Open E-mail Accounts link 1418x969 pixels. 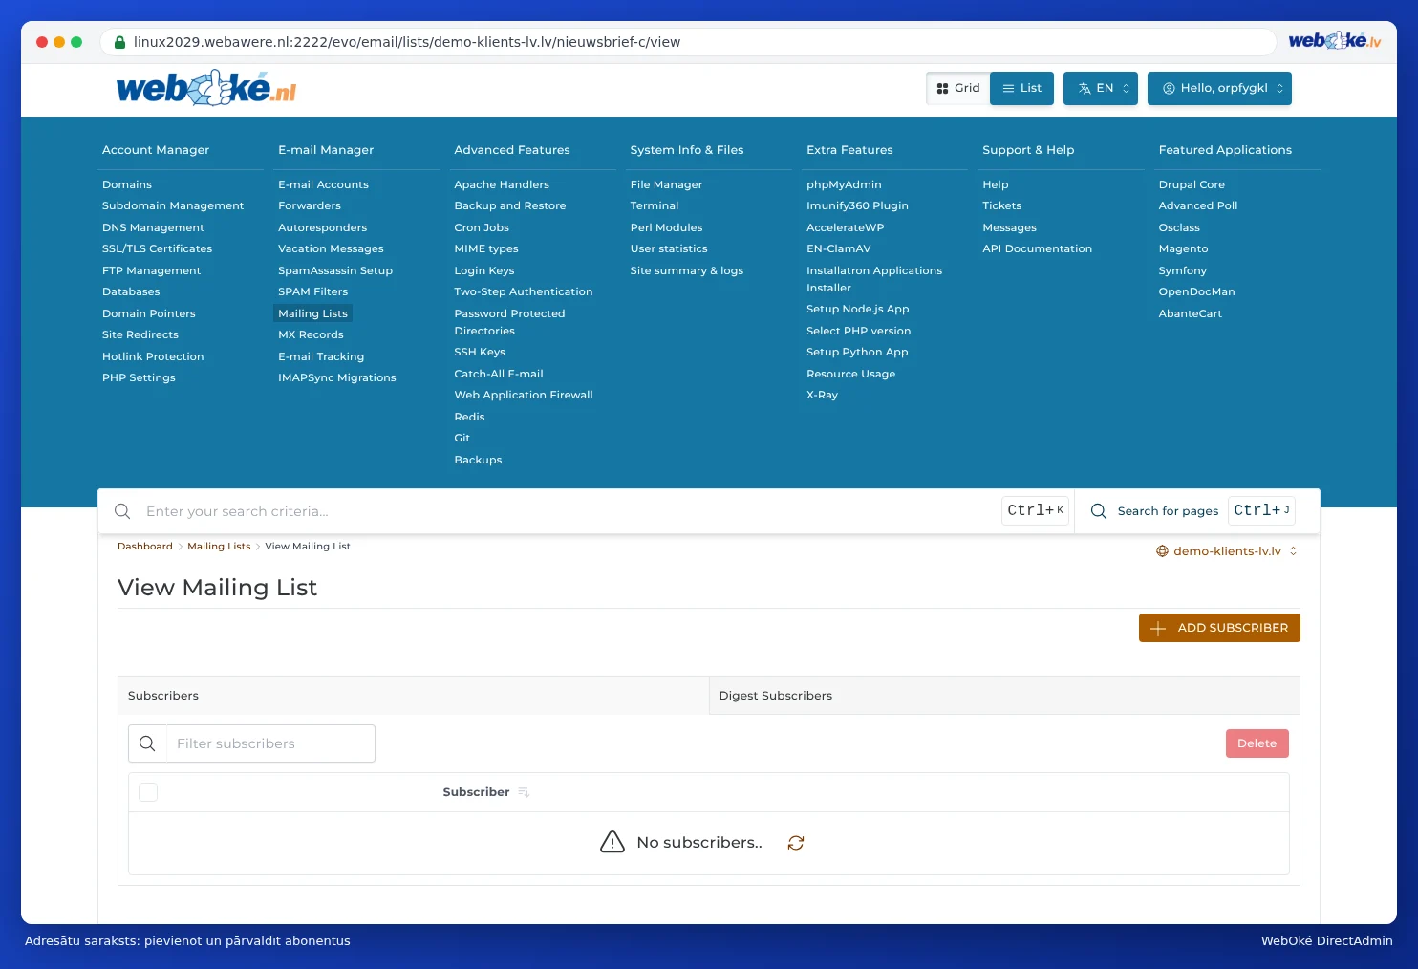coord(323,184)
